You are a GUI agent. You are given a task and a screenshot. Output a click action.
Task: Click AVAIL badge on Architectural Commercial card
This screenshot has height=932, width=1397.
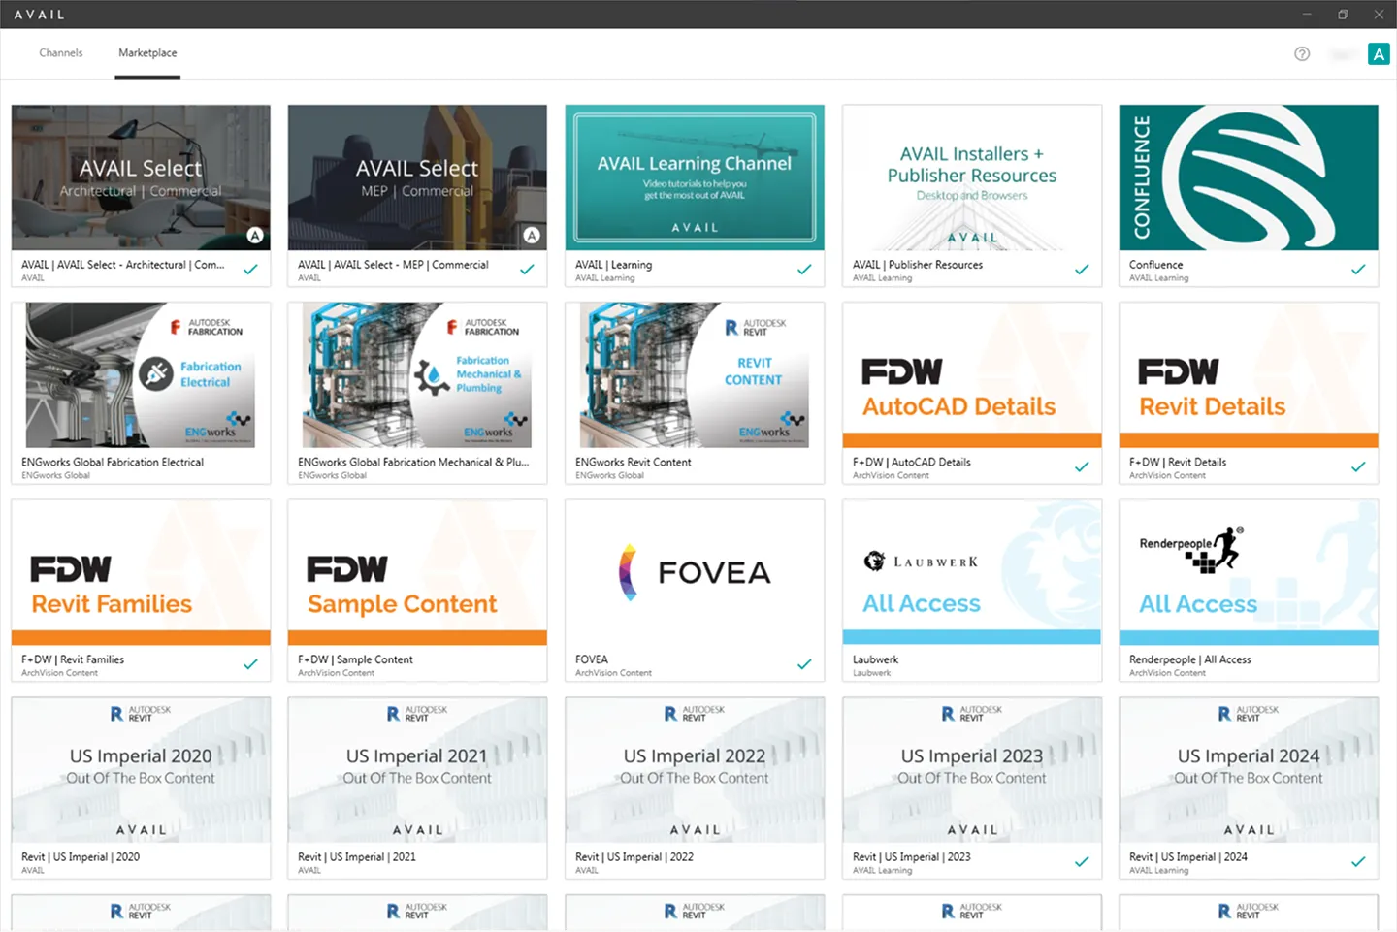[255, 235]
